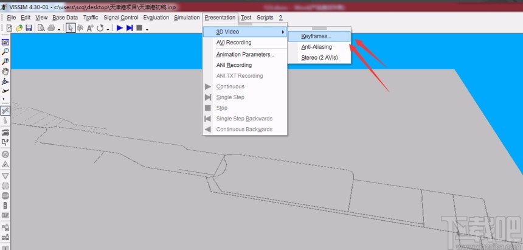The height and width of the screenshot is (250, 523).
Task: Stop the simulation in the toolbar
Action: point(139,28)
